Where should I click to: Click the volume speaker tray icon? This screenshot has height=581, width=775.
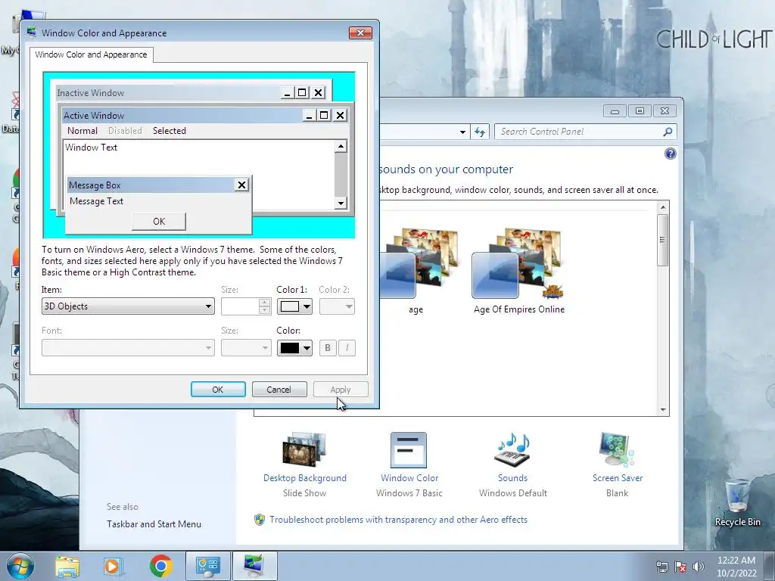[x=699, y=567]
